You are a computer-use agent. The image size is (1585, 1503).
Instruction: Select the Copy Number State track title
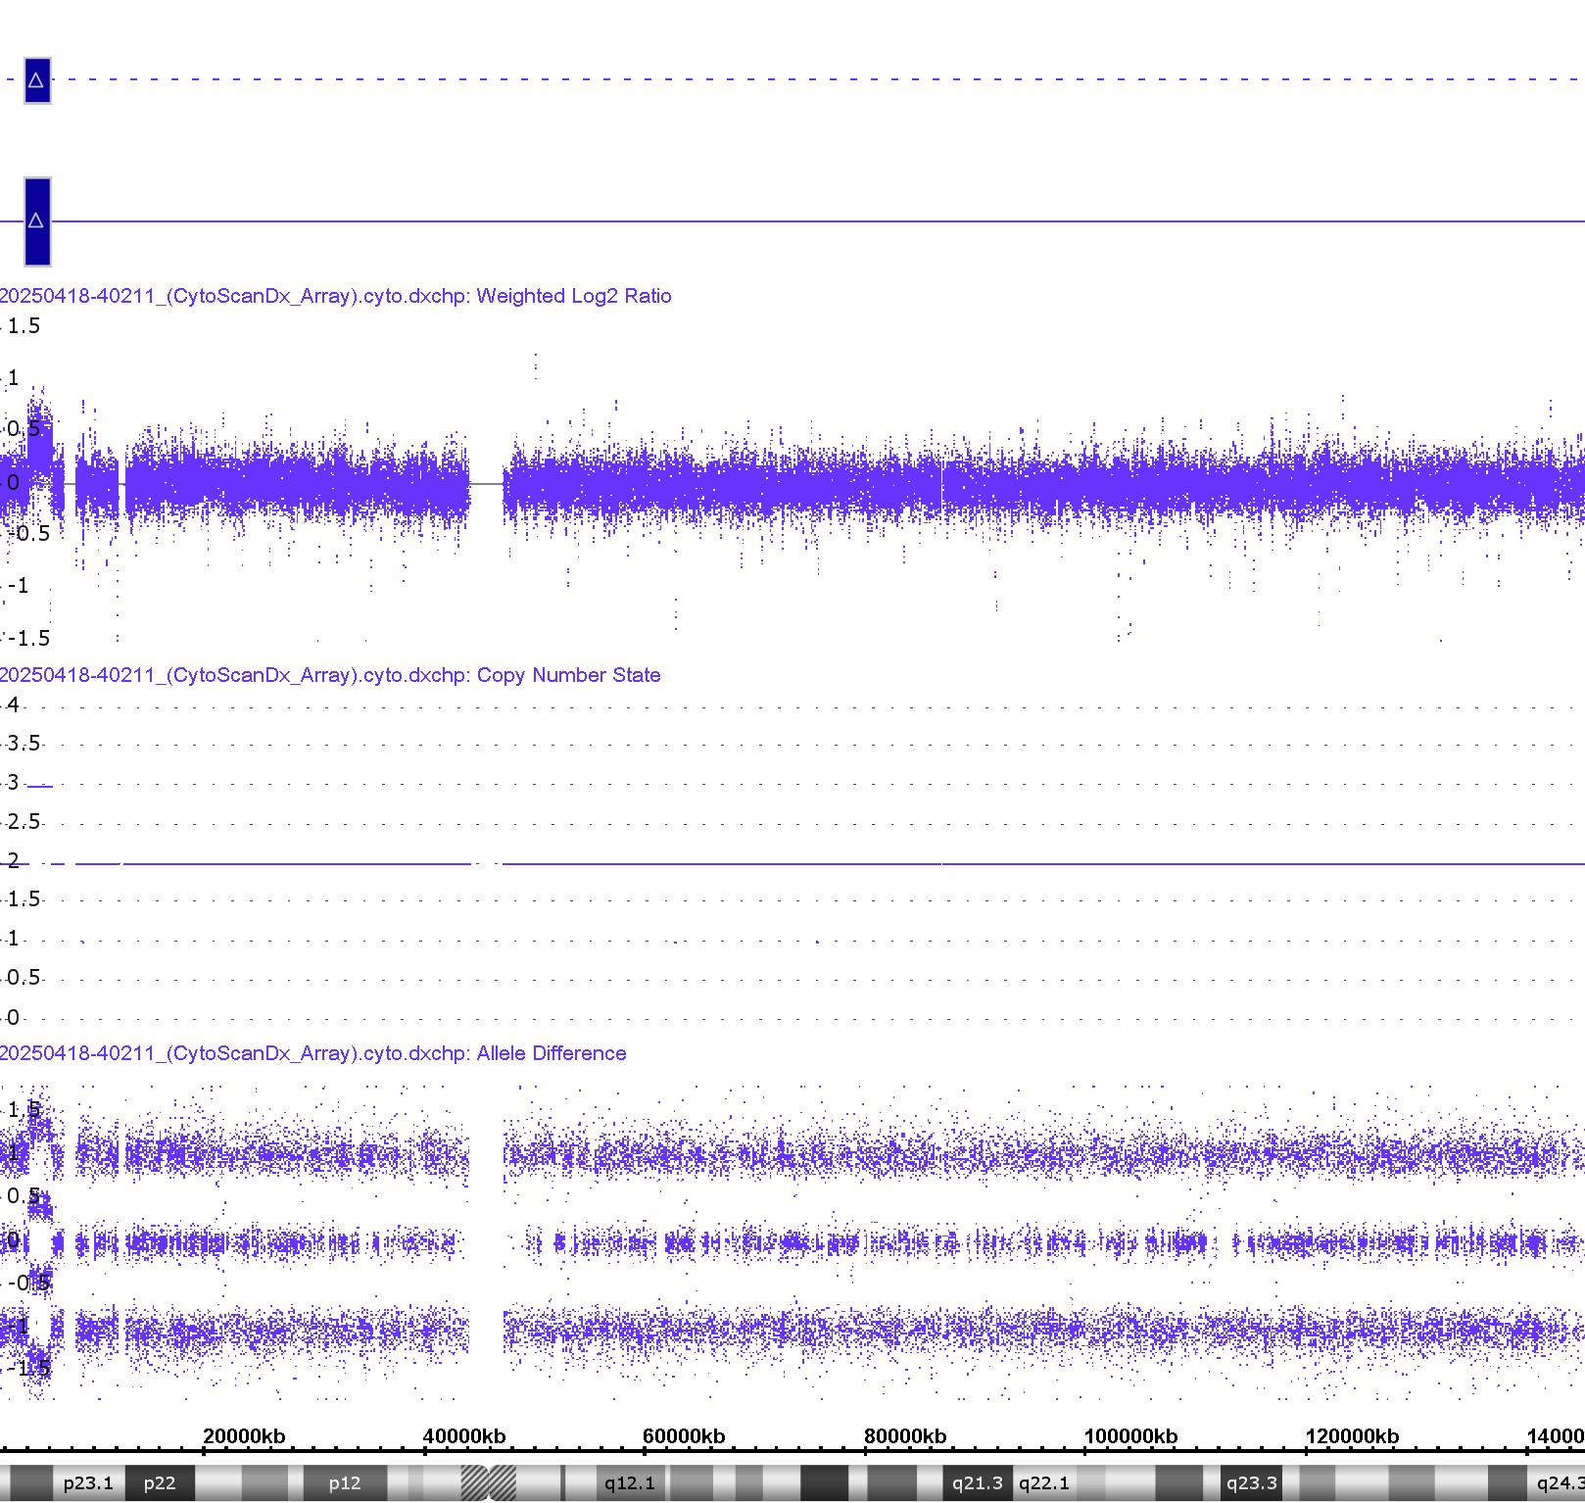tap(330, 675)
